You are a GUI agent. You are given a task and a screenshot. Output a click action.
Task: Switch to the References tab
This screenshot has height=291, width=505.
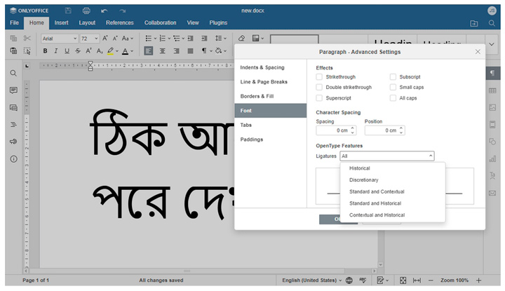click(x=119, y=23)
